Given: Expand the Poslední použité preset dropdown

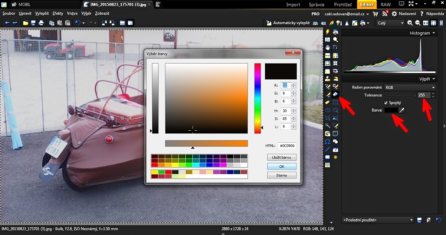Looking at the screenshot, I should [x=377, y=220].
